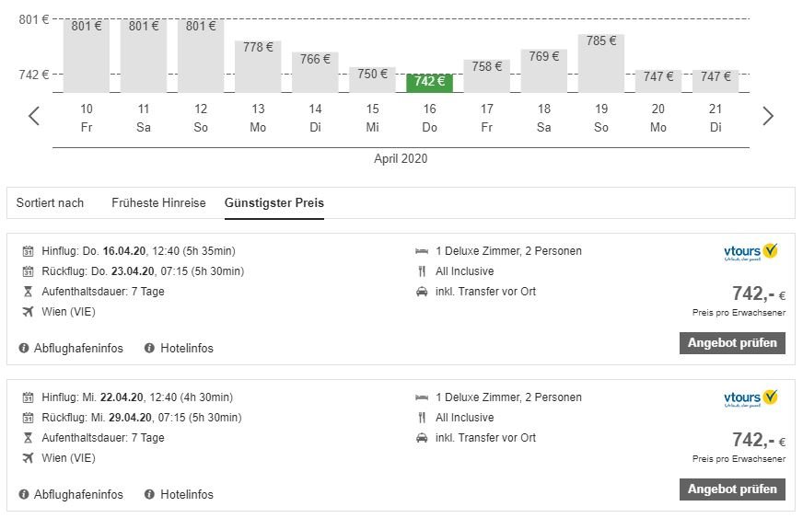The height and width of the screenshot is (518, 803).
Task: Click the next dates right arrow
Action: (x=768, y=116)
